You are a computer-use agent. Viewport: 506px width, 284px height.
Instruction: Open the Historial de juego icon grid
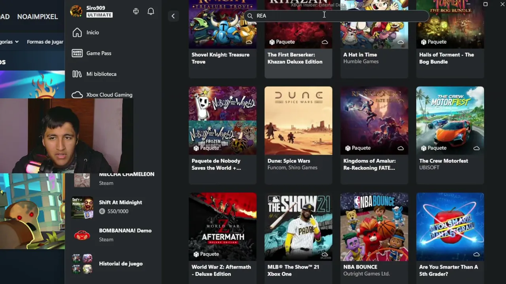tap(82, 263)
